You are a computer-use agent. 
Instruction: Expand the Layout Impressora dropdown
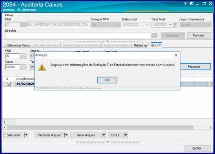point(209,25)
